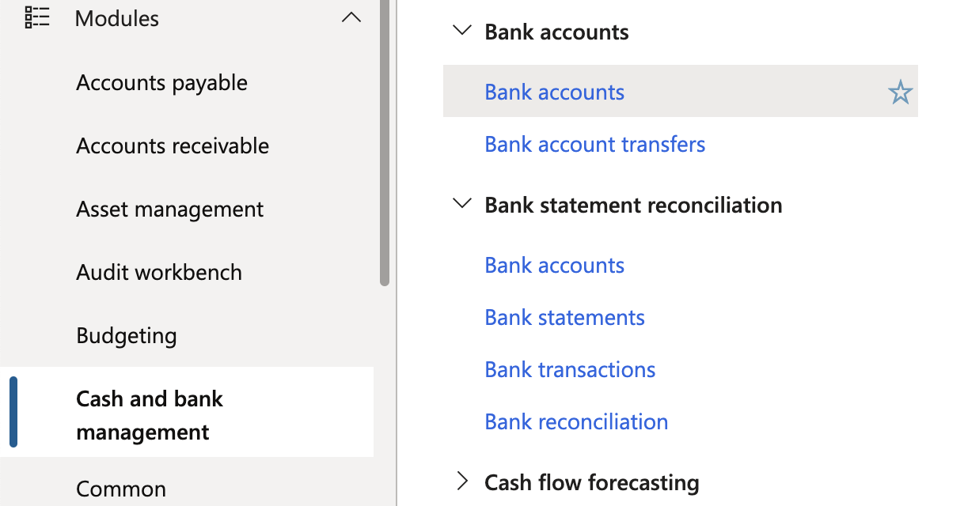Collapse Bank statement reconciliation group
The width and height of the screenshot is (964, 506).
(461, 204)
